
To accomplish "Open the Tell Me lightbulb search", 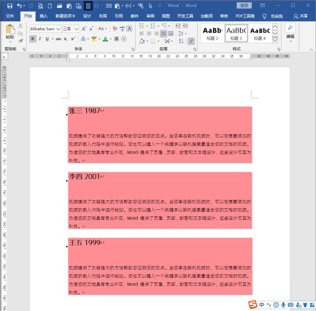I will coord(264,17).
